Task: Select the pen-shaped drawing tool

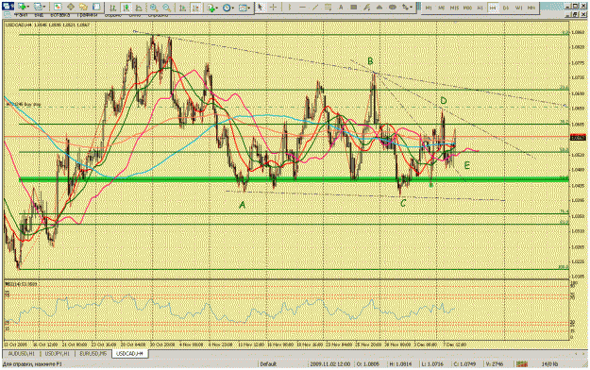Action: [x=367, y=8]
